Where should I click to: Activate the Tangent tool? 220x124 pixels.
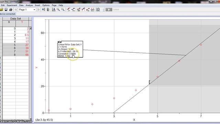(x=73, y=10)
